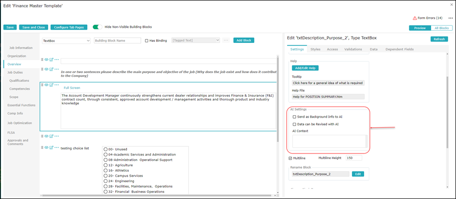Image resolution: width=456 pixels, height=199 pixels.
Task: Click drag handle on the Full Screen textbox block
Action: tap(42, 85)
